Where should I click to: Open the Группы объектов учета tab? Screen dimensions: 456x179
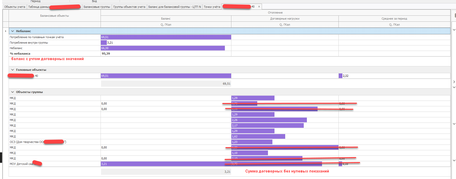click(x=129, y=7)
